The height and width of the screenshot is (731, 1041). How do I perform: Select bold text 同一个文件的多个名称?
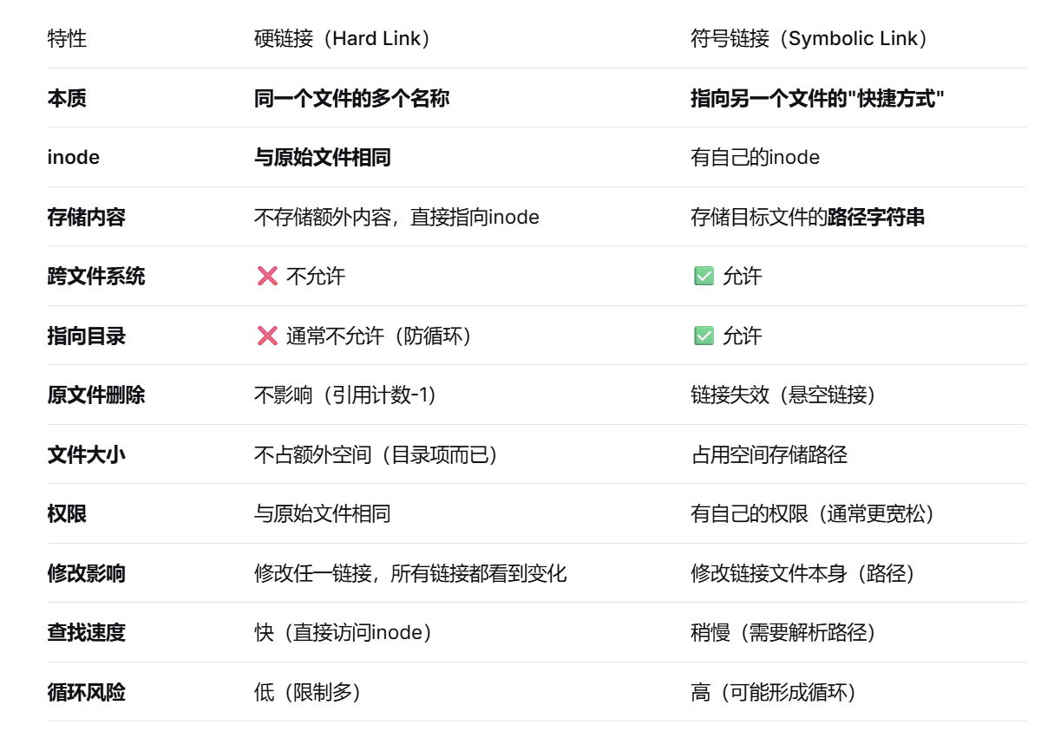pos(351,98)
